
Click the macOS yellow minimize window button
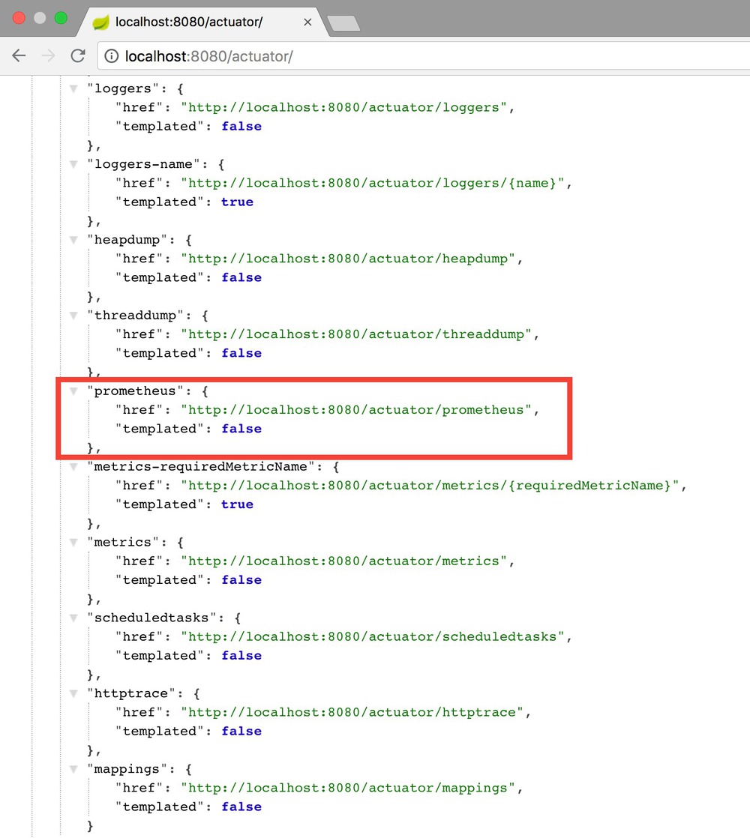[x=40, y=18]
